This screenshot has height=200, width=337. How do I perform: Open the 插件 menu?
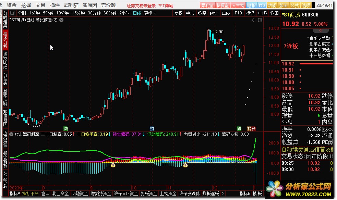pos(55,5)
